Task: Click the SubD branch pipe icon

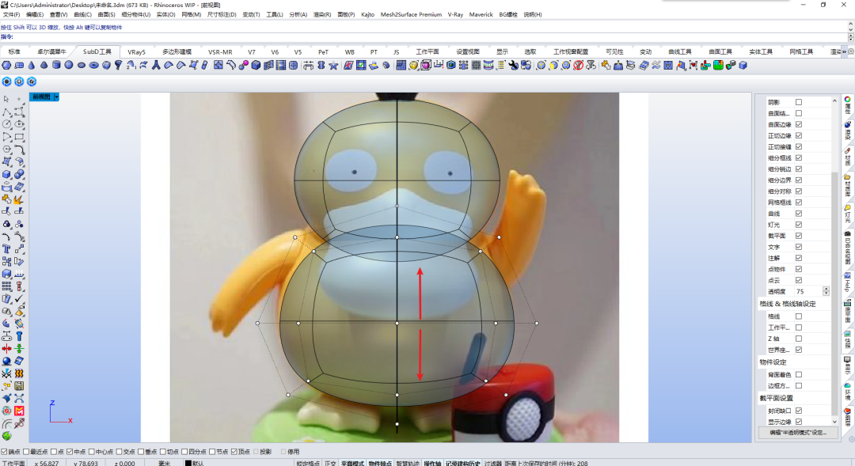Action: tap(156, 66)
